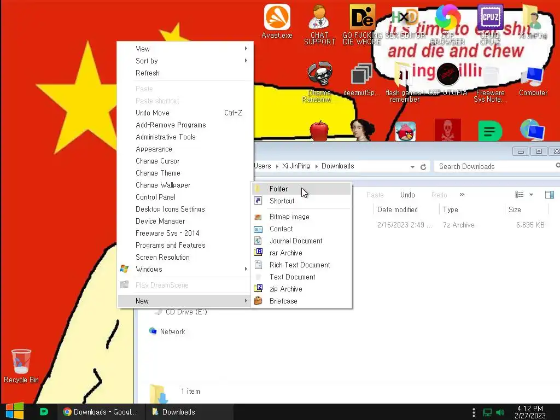Open Device Manager menu entry
This screenshot has height=420, width=560.
tap(185, 221)
